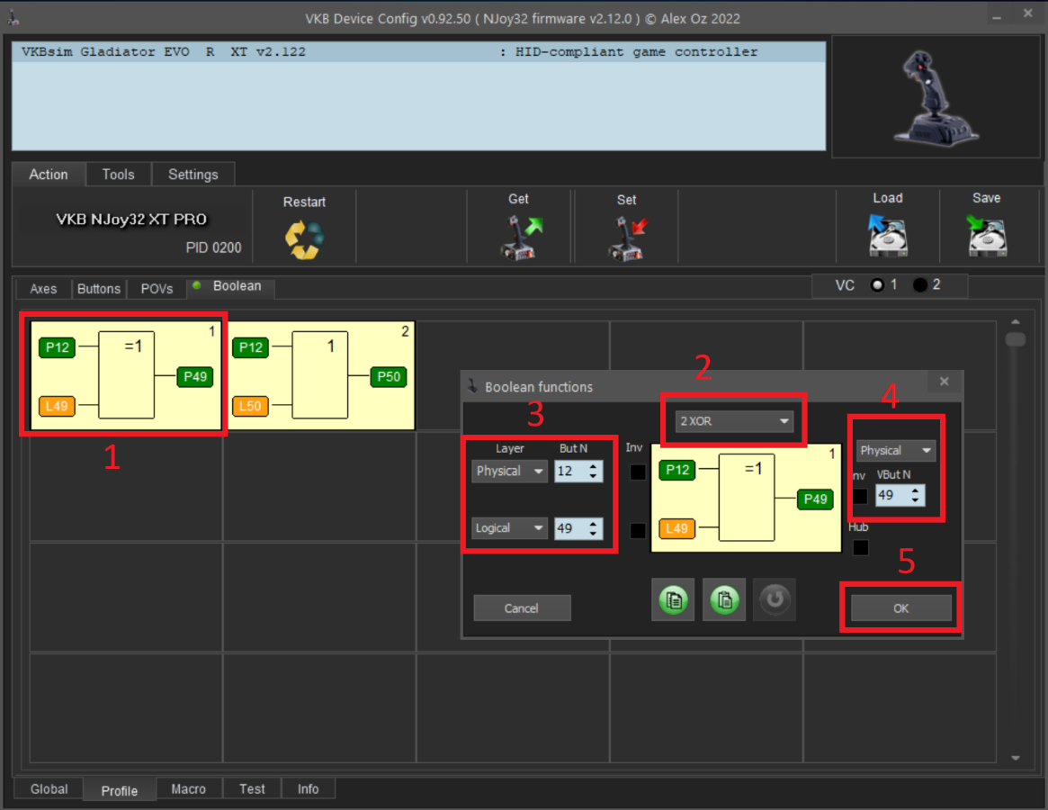Increase the VBut N value

tap(915, 490)
